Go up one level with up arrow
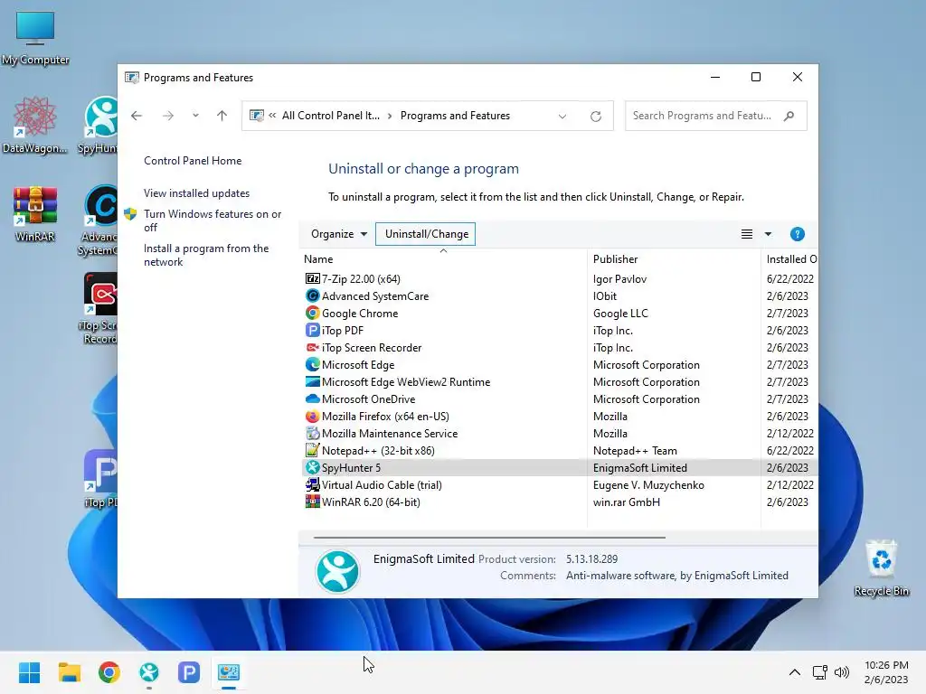The image size is (926, 694). pyautogui.click(x=222, y=116)
